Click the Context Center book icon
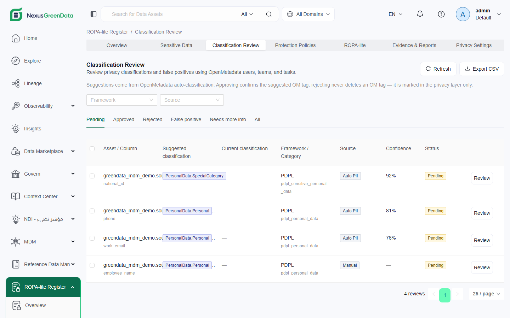 click(x=16, y=196)
